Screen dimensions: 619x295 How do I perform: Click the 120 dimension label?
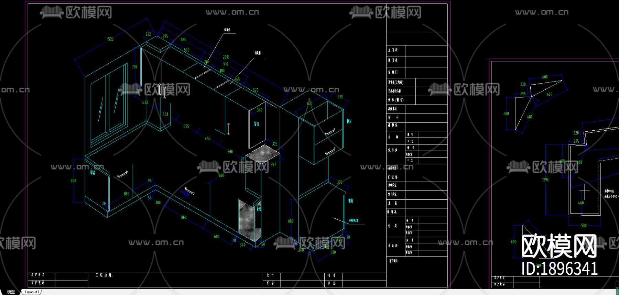point(262,245)
